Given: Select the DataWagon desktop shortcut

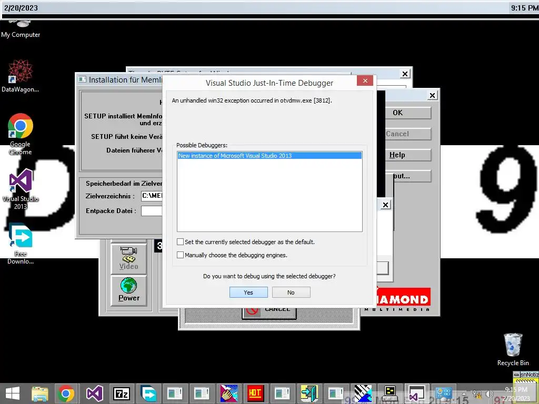Looking at the screenshot, I should [x=21, y=76].
